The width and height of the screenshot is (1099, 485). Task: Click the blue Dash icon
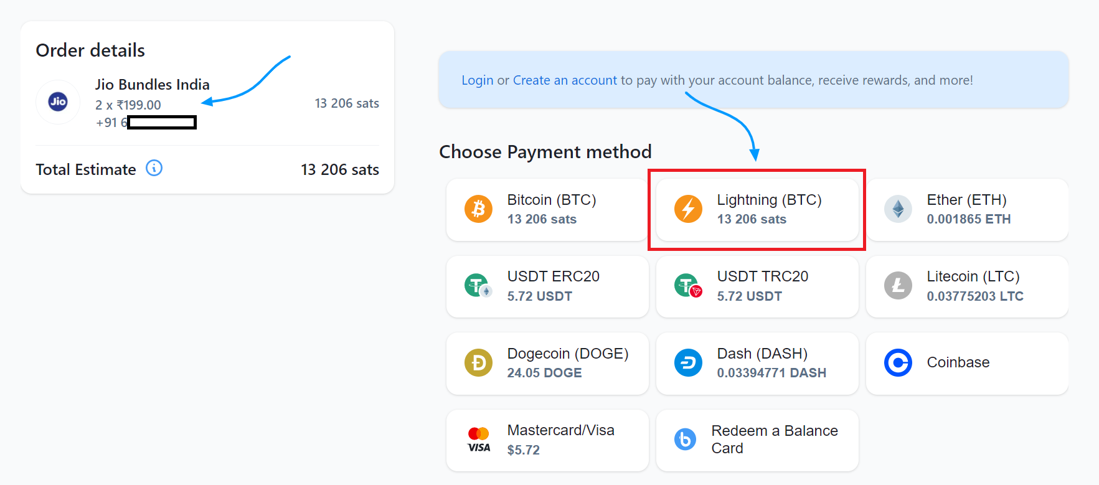point(688,362)
